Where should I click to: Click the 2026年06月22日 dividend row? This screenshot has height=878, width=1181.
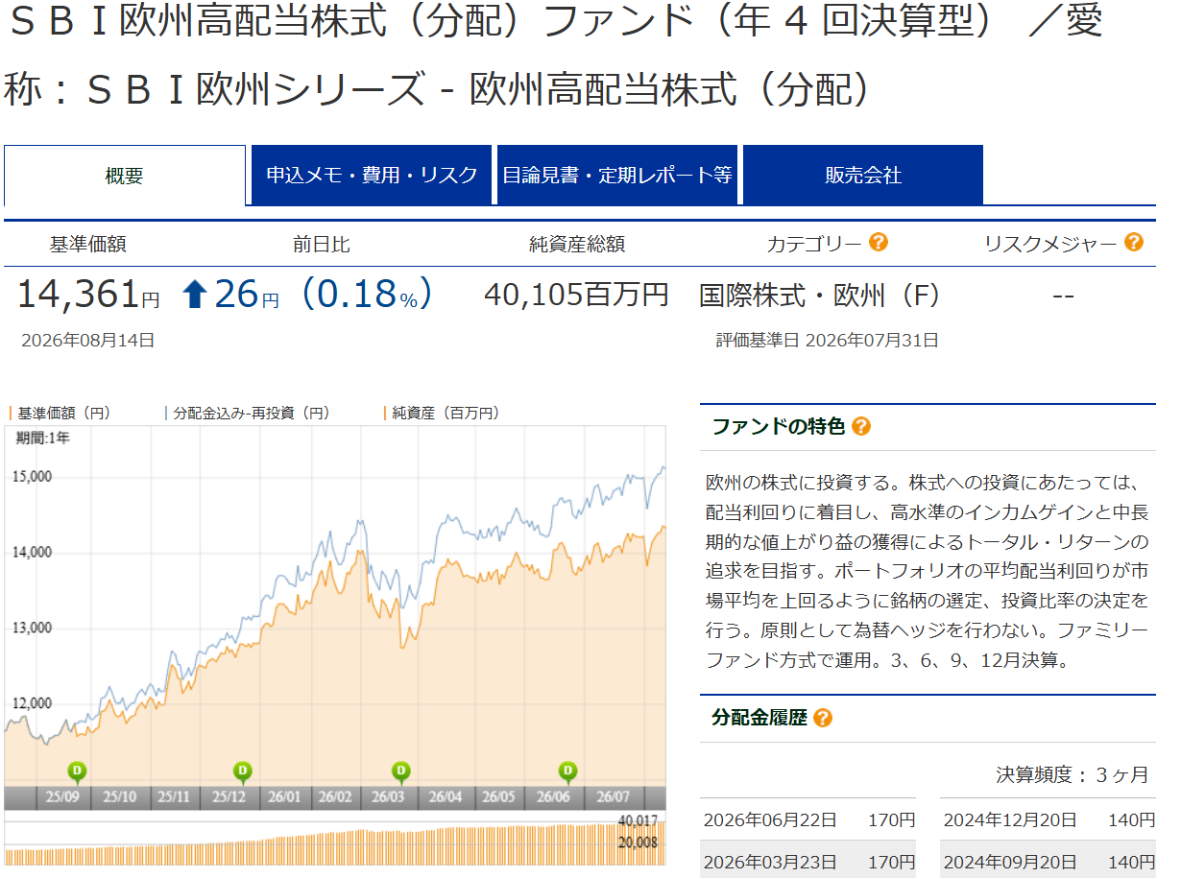(x=807, y=820)
